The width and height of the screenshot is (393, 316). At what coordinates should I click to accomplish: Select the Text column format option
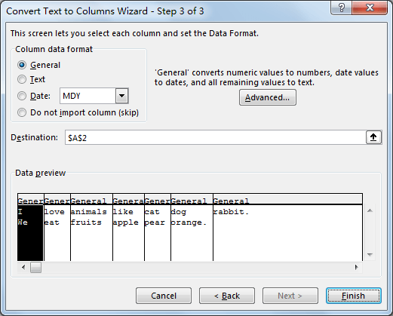22,79
